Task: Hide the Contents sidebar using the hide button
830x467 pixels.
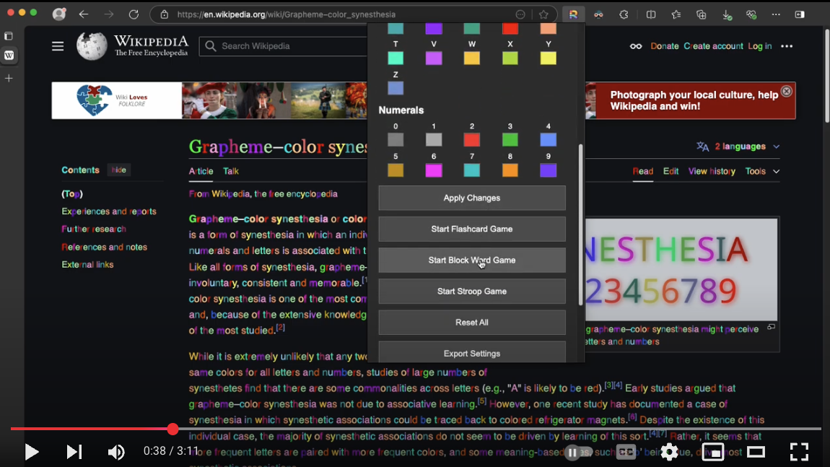Action: point(118,170)
